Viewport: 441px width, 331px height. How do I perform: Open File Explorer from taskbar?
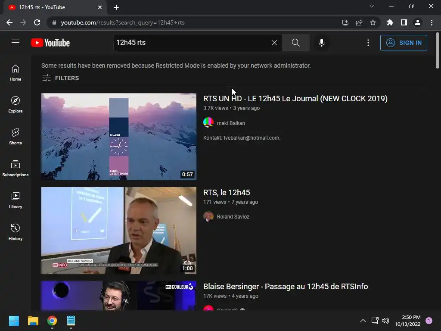click(x=33, y=321)
